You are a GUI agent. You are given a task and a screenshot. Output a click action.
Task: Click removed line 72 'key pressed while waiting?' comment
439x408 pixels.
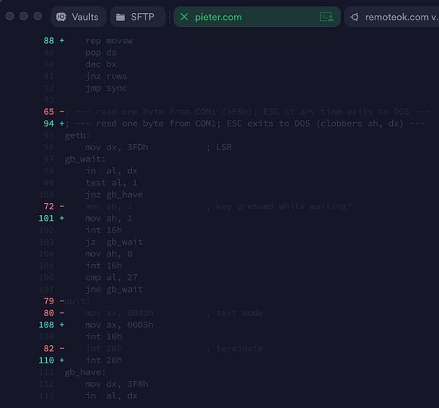click(x=279, y=206)
